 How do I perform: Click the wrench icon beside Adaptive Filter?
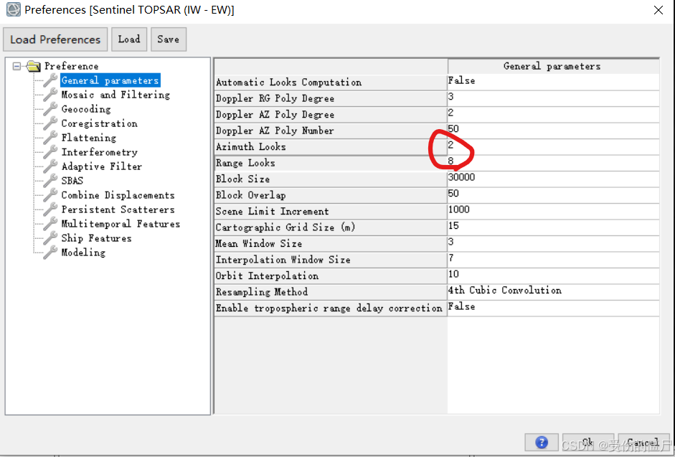tap(50, 166)
